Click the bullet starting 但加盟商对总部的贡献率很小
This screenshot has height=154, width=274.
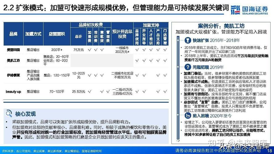click(89, 132)
